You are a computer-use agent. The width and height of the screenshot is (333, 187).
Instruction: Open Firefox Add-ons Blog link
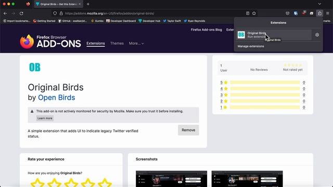[x=206, y=30]
